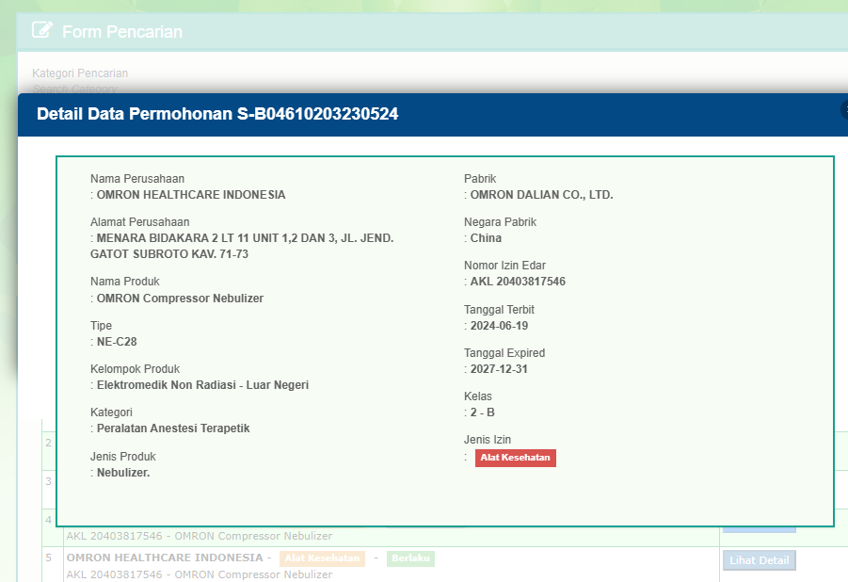Image resolution: width=848 pixels, height=582 pixels.
Task: Click the Pabrik value OMRON DALIAN CO., LTD.
Action: point(541,195)
